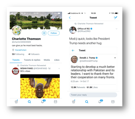Follow Charlotte Thomson
Screen dimensions: 135x119
[x=54, y=33]
